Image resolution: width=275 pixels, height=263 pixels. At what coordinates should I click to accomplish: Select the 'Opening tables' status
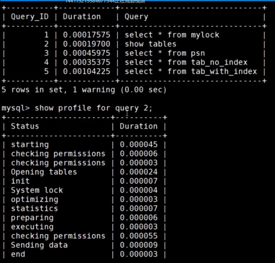tap(44, 172)
